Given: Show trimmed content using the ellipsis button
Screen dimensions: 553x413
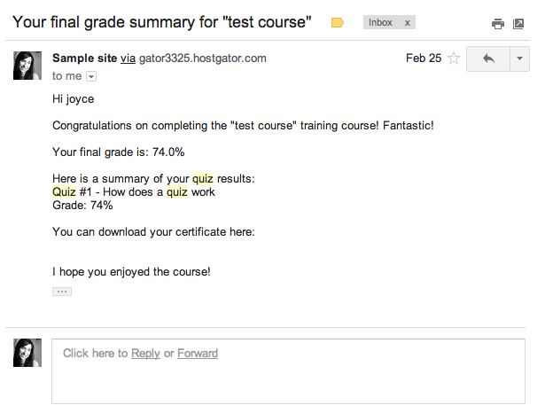Looking at the screenshot, I should pos(62,291).
